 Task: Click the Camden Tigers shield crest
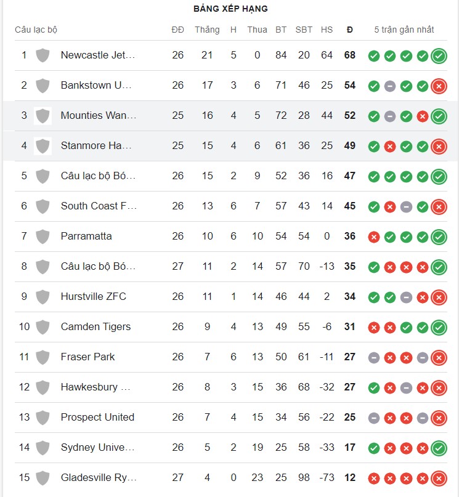coord(43,326)
